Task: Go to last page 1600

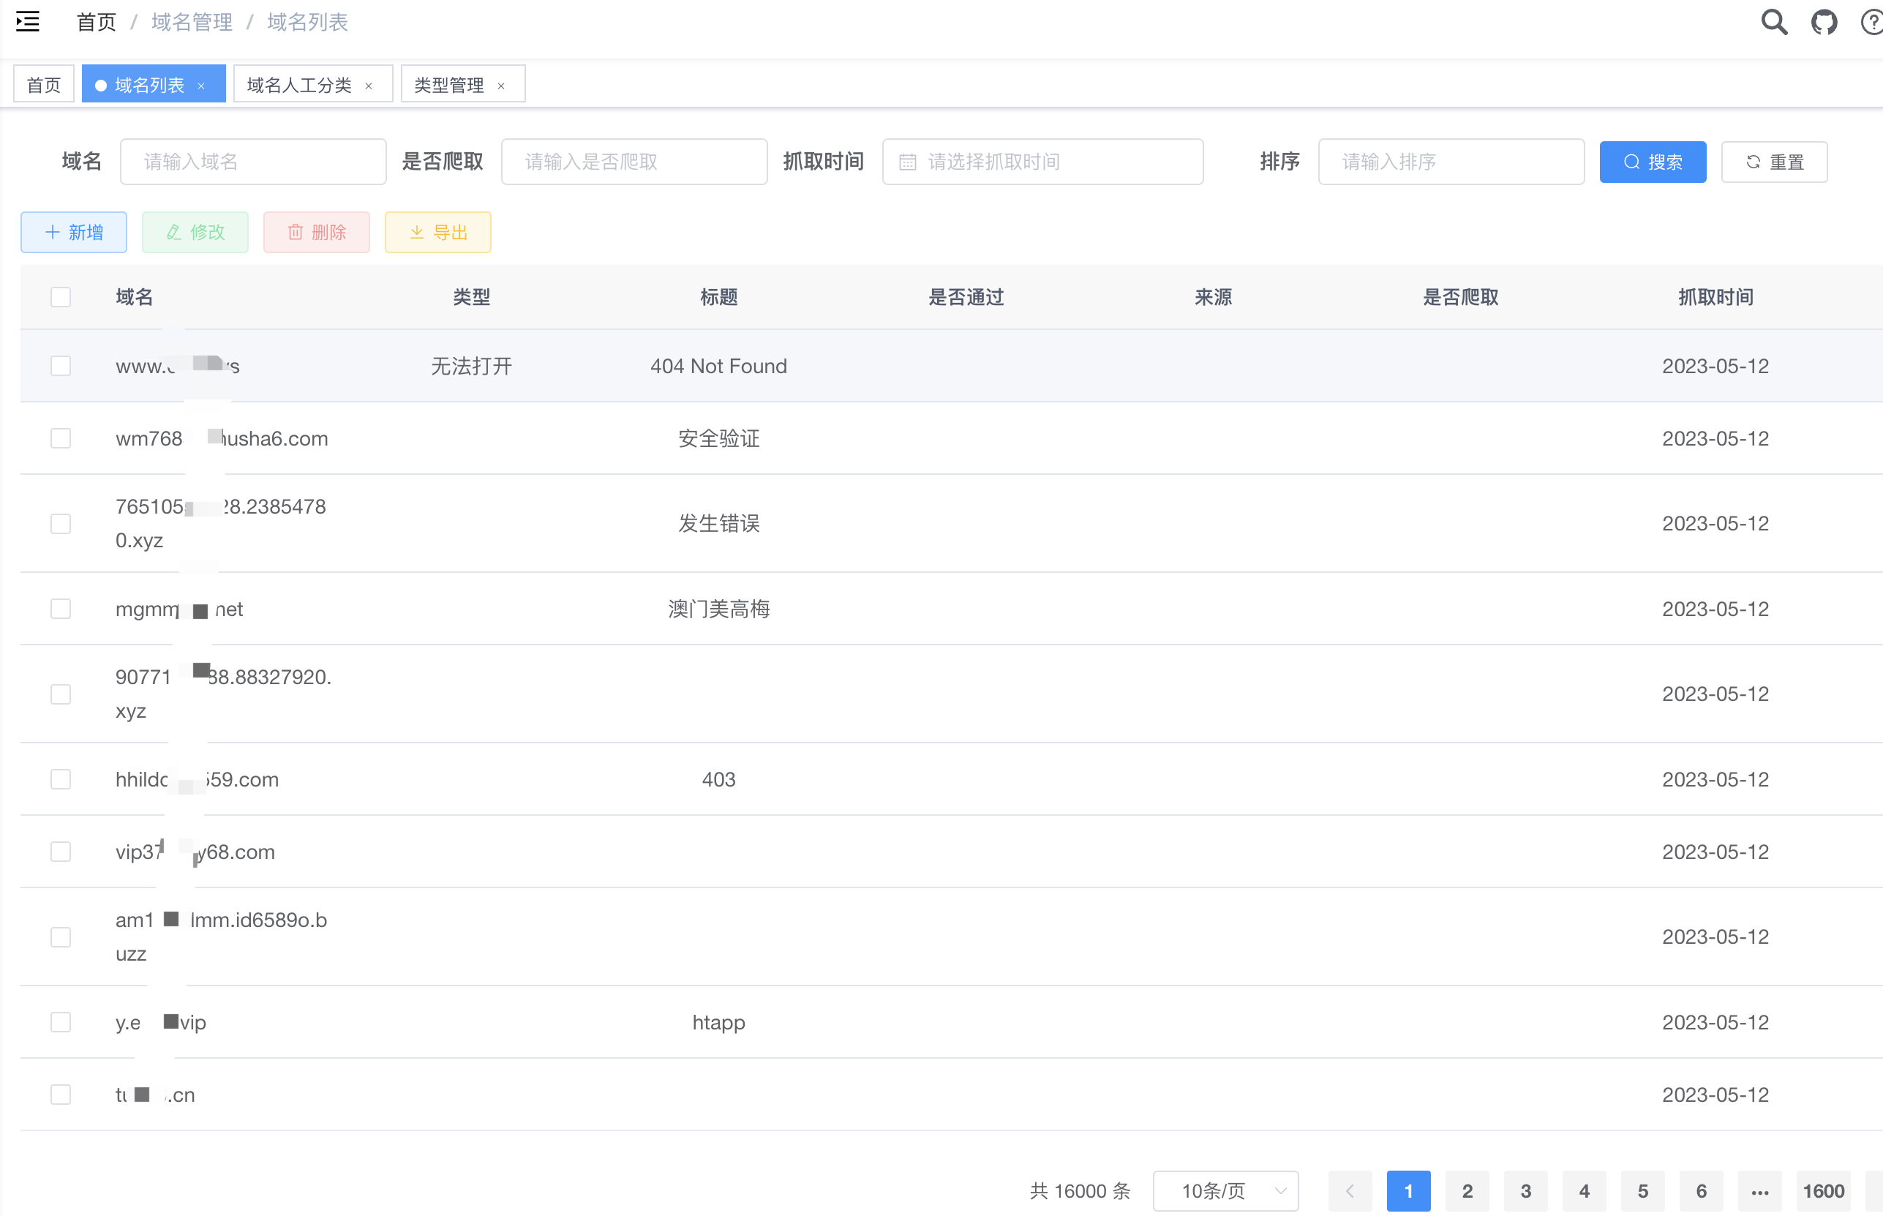Action: click(x=1824, y=1190)
